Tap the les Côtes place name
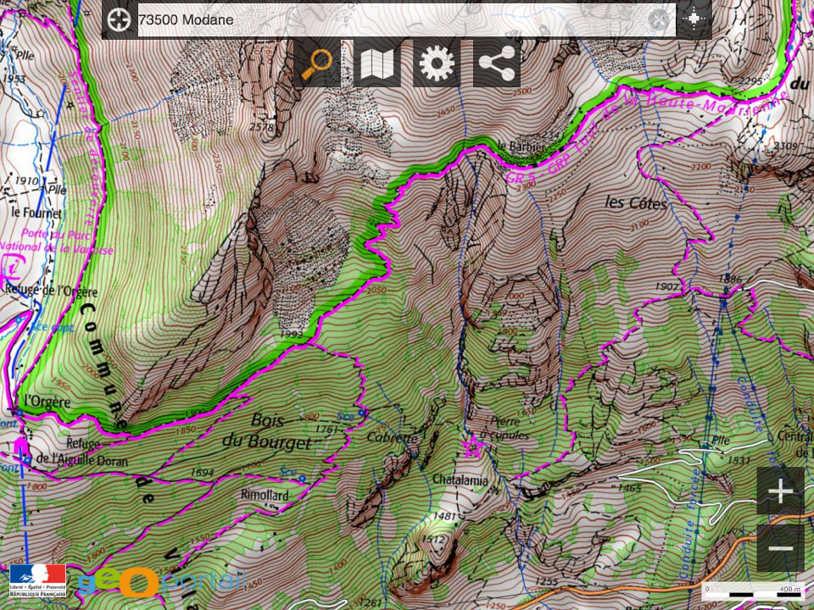 click(636, 203)
